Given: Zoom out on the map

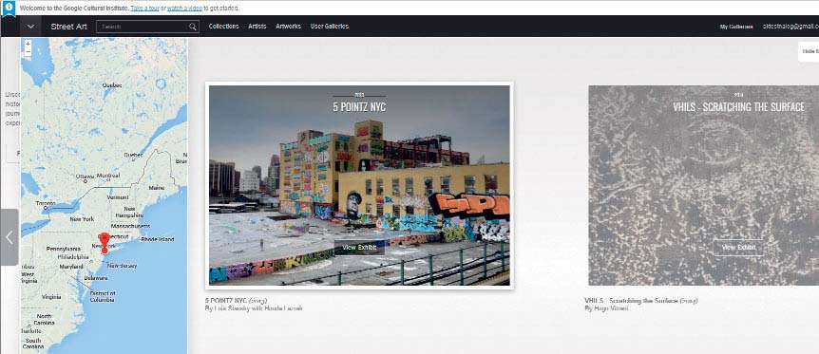Looking at the screenshot, I should point(28,52).
